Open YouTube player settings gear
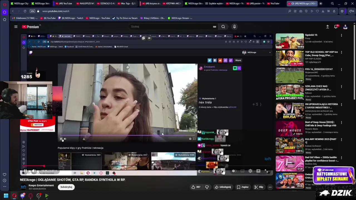The width and height of the screenshot is (356, 200). click(x=250, y=171)
